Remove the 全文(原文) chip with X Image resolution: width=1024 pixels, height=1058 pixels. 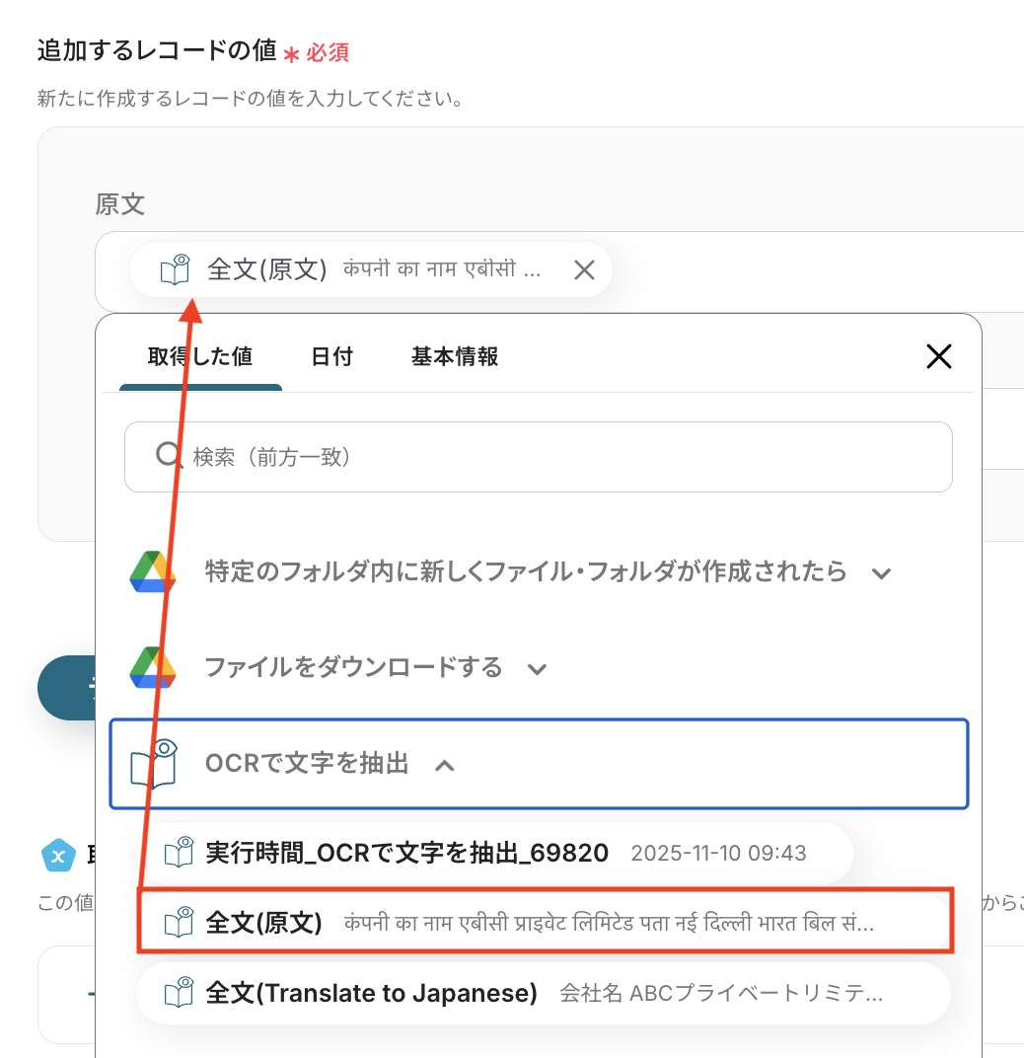click(584, 270)
